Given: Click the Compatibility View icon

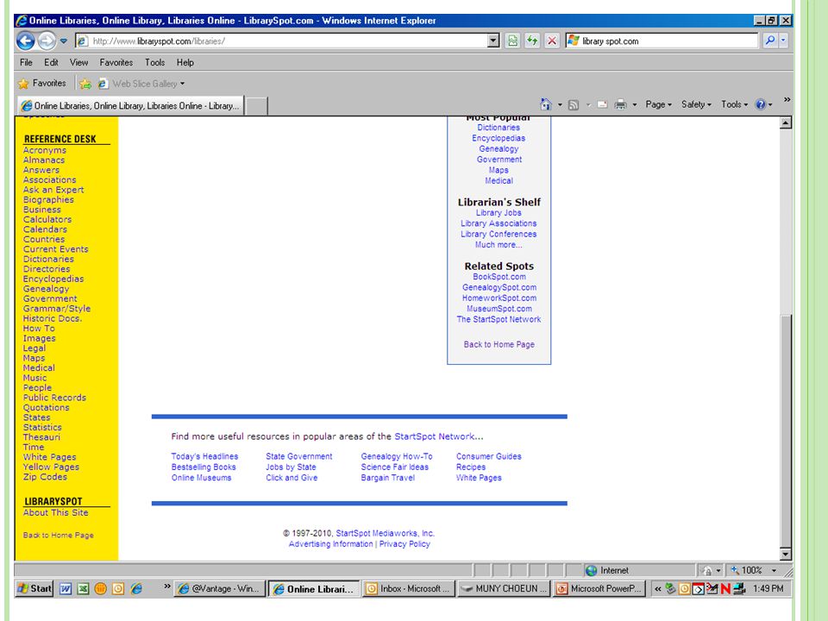Looking at the screenshot, I should click(x=512, y=41).
